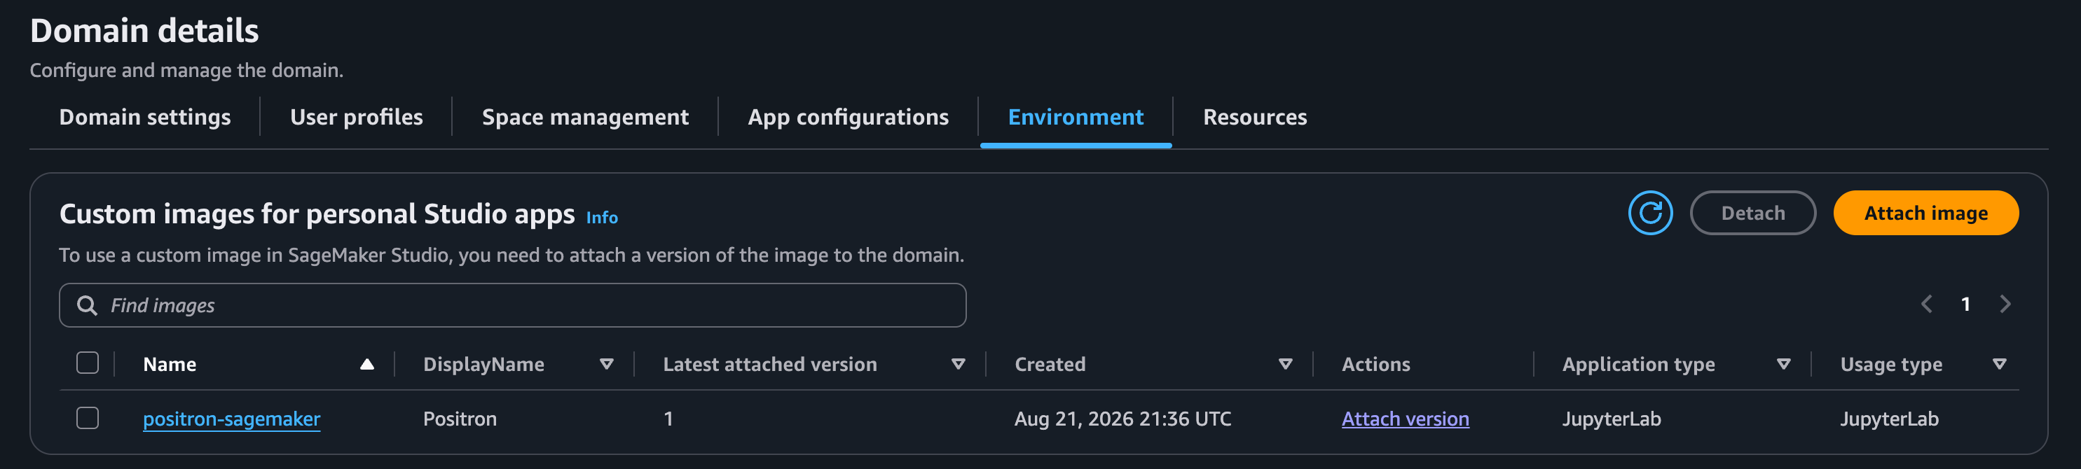
Task: Sort by Application type arrow
Action: tap(1784, 364)
